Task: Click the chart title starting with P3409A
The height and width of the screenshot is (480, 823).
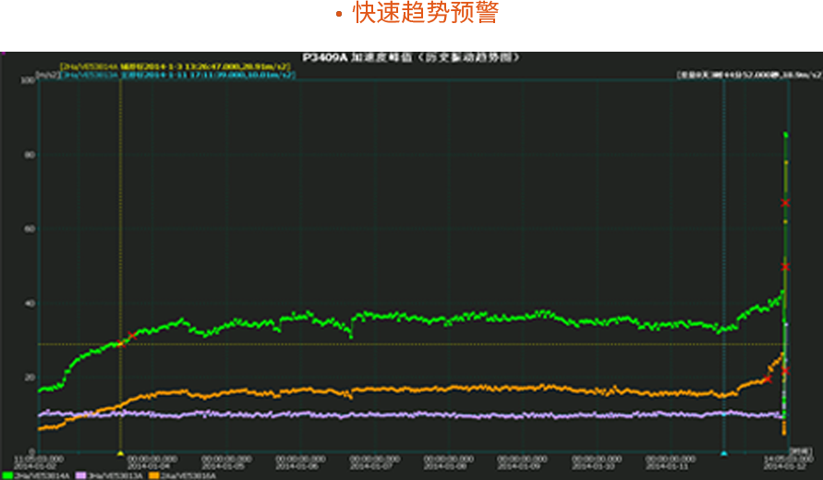Action: click(x=412, y=57)
